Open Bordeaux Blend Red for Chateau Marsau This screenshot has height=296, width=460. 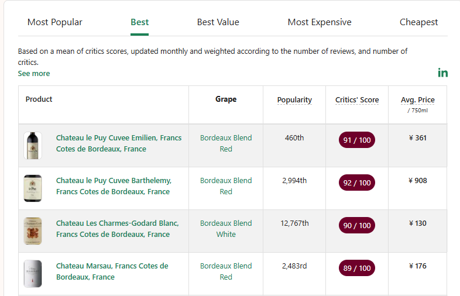click(x=226, y=271)
